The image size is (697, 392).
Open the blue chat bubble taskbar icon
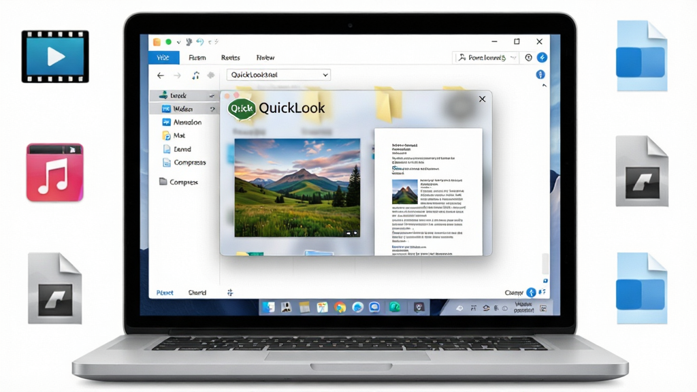374,308
